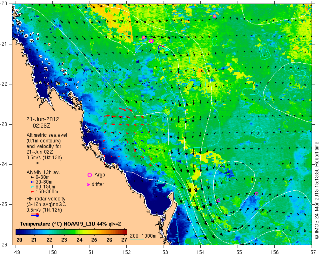Viewport: 320px width, 256px height.
Task: Click the magenta drifter arrow legend symbol
Action: click(x=88, y=184)
